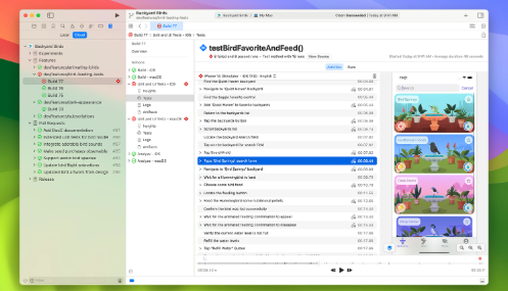Collapse the Pull Requests group
The height and width of the screenshot is (291, 508).
click(x=30, y=123)
